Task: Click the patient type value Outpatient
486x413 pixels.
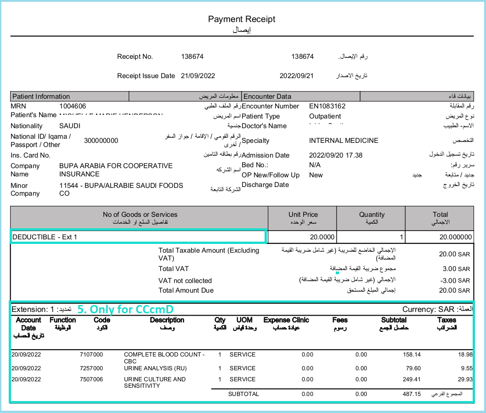Action: pyautogui.click(x=325, y=116)
